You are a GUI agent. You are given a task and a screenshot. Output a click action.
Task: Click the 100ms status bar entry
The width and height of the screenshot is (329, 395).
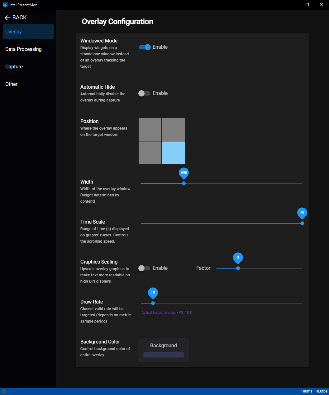(307, 391)
